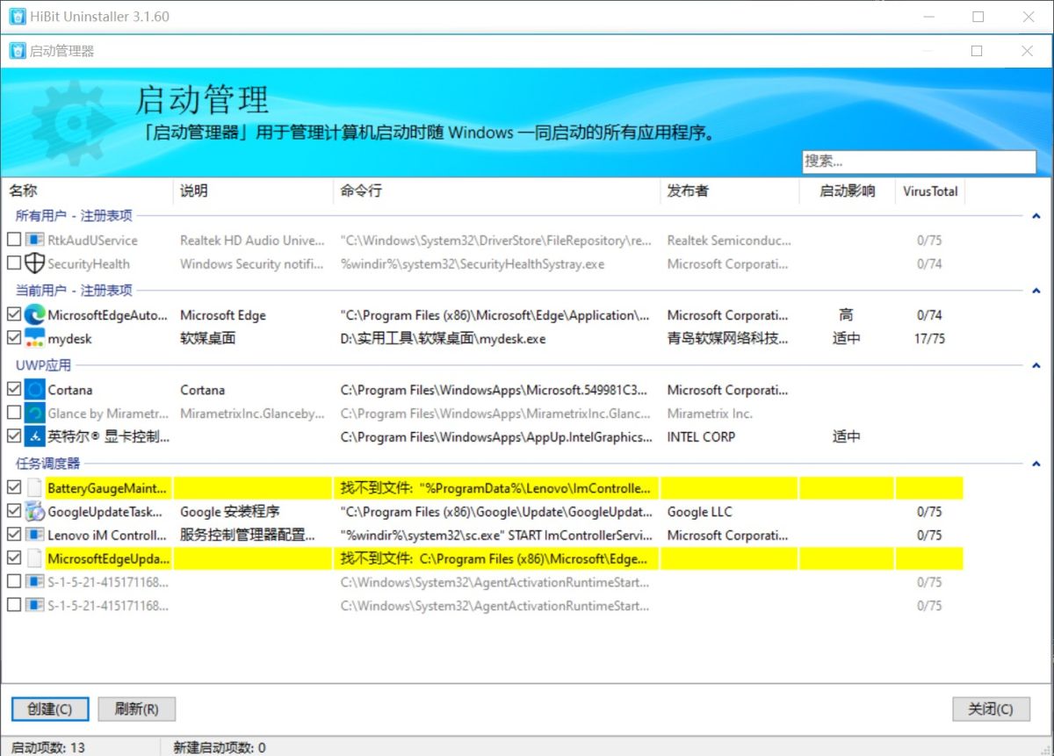Enable the first S-1-5-21-415171168 checkbox
The image size is (1054, 756).
point(14,581)
